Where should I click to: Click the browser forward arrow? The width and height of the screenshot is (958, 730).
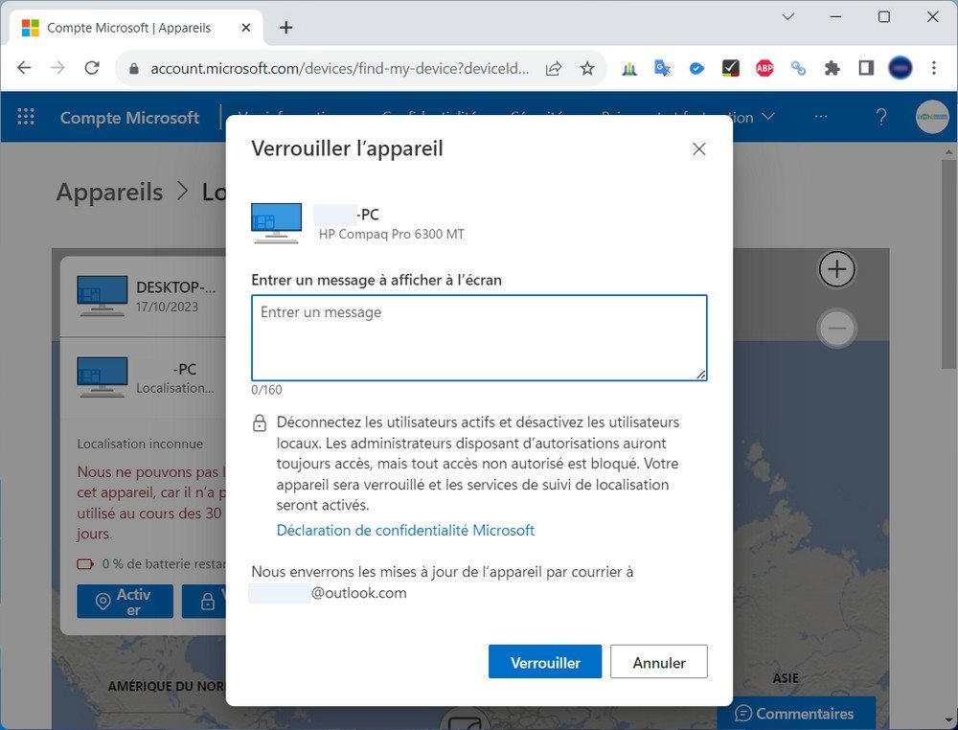[58, 68]
